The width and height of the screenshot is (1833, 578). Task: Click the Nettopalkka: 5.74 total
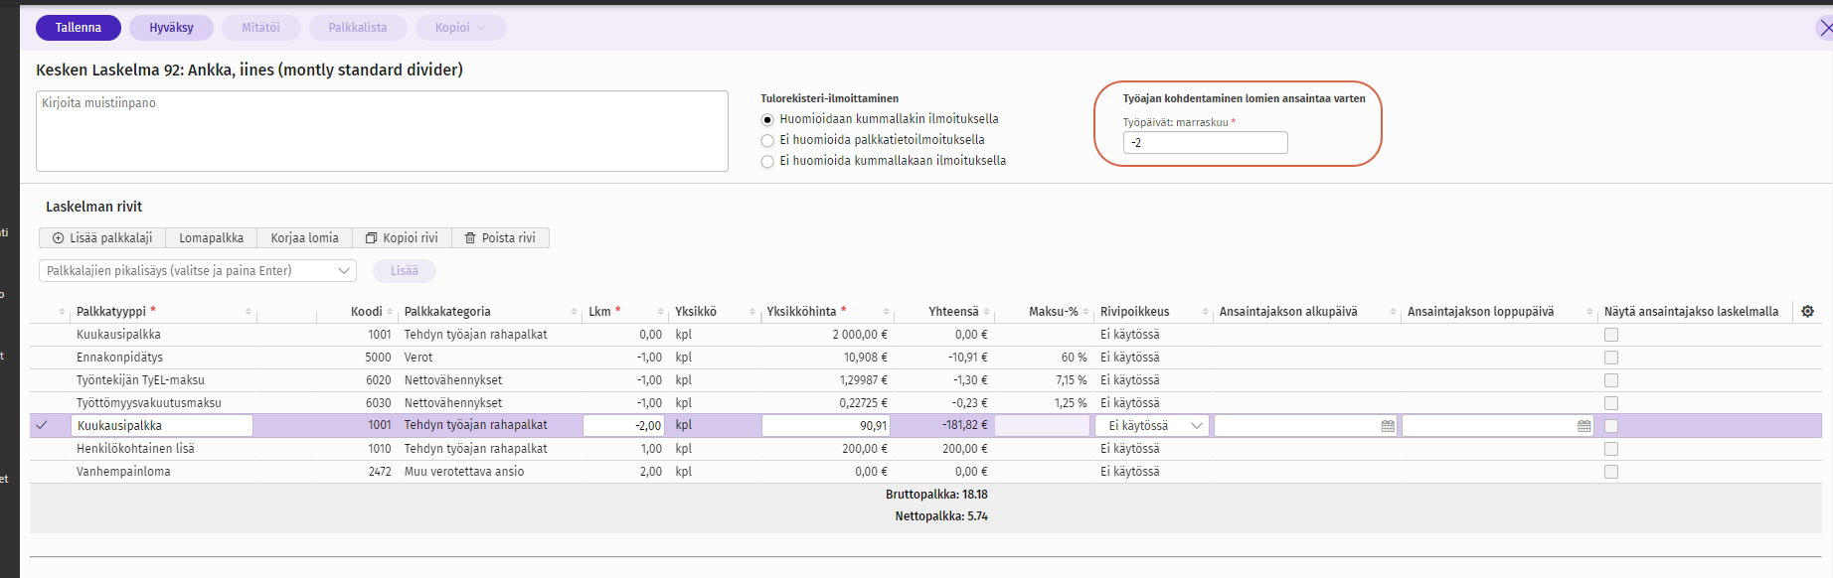pyautogui.click(x=941, y=516)
